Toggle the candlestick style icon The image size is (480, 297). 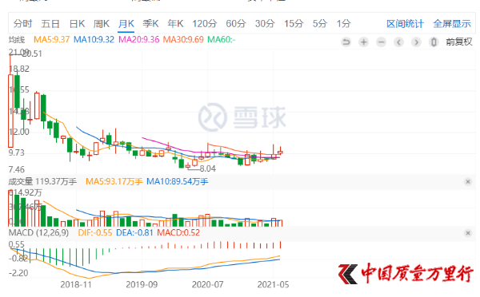point(434,42)
